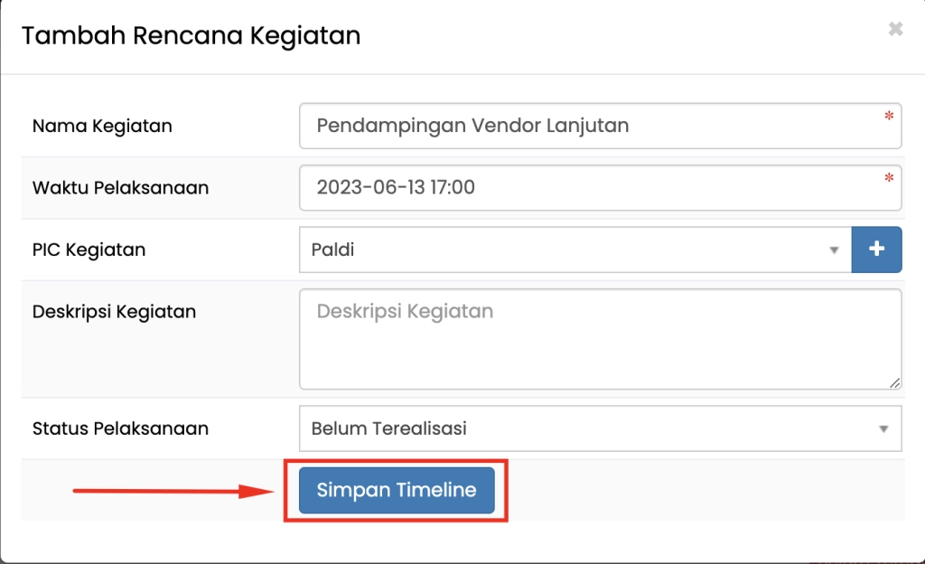Click the red asterisk in Nama Kegiatan field
Image resolution: width=925 pixels, height=564 pixels.
click(889, 117)
